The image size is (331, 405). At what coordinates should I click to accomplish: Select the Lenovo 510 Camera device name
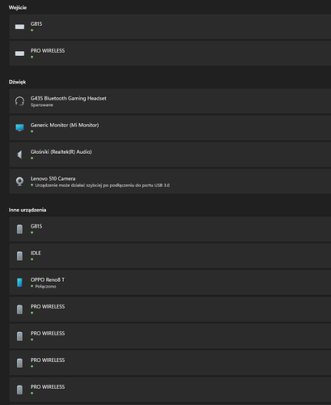click(x=53, y=178)
